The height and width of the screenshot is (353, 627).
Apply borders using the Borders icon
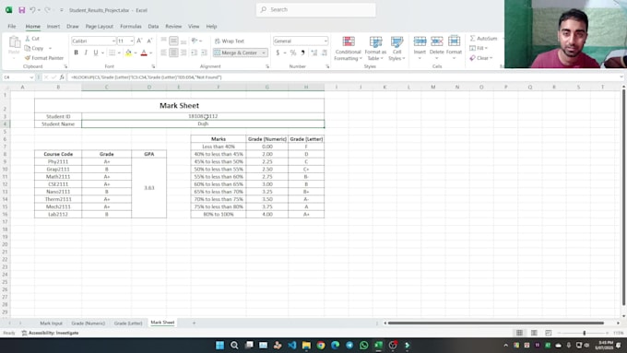(x=112, y=53)
